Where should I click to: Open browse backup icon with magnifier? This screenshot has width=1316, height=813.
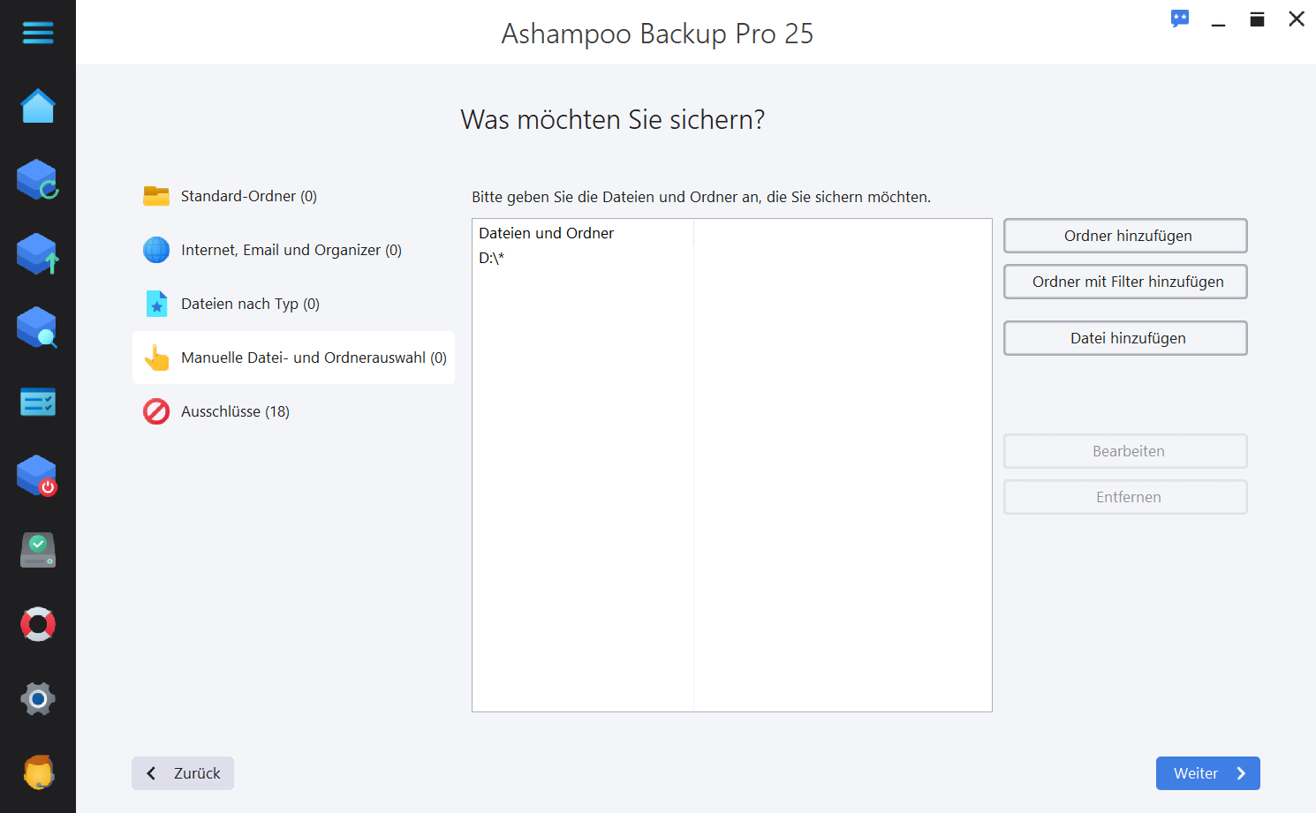coord(38,328)
